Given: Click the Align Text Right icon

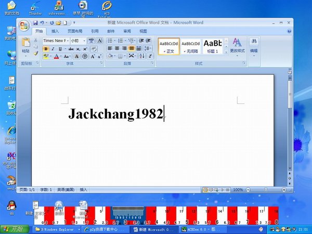Looking at the screenshot, I should click(124, 48).
